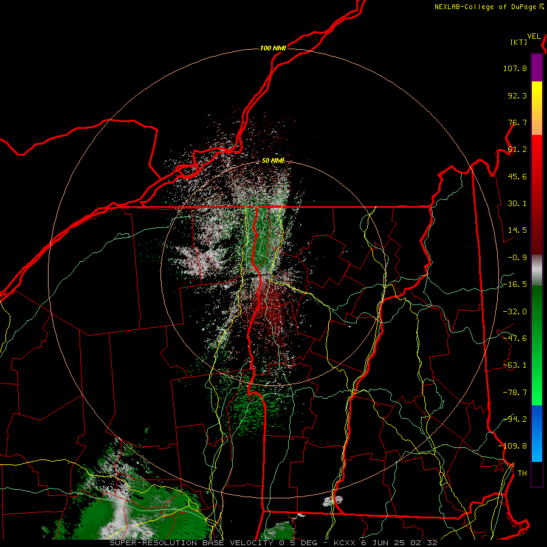Viewport: 547px width, 547px height.
Task: Click the purple segment of the color bar
Action: (537, 67)
